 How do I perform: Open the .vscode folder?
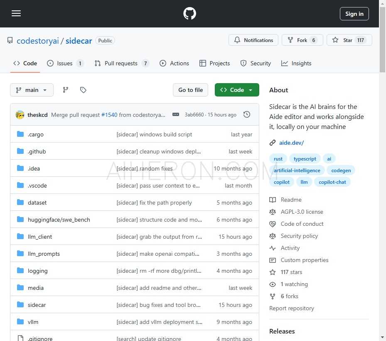pos(37,185)
